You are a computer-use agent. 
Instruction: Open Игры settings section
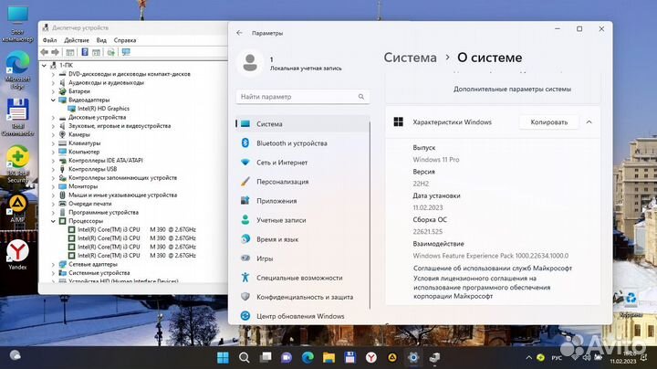[x=302, y=258]
